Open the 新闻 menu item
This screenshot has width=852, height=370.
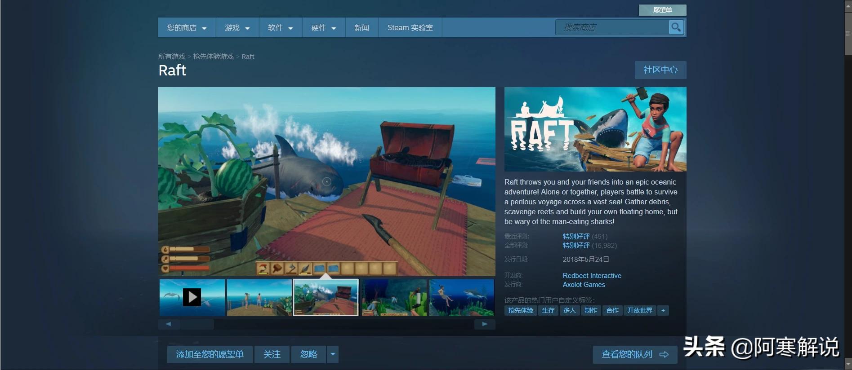pos(361,28)
